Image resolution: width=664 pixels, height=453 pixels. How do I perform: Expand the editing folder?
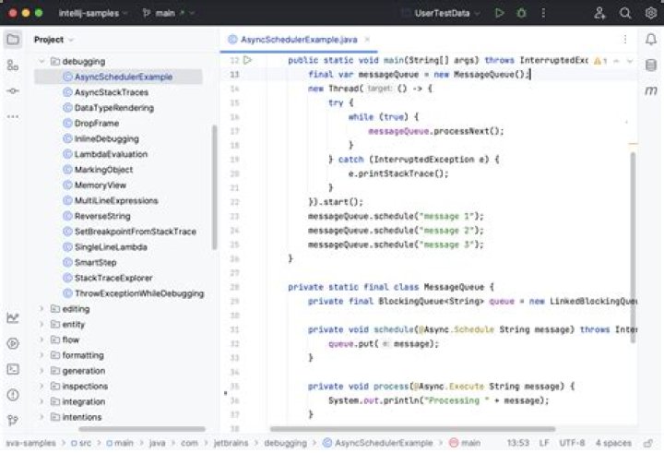41,309
